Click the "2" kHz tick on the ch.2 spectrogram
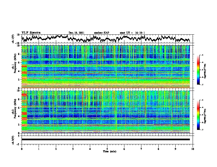Screen dimensions: 217x167 [19, 125]
